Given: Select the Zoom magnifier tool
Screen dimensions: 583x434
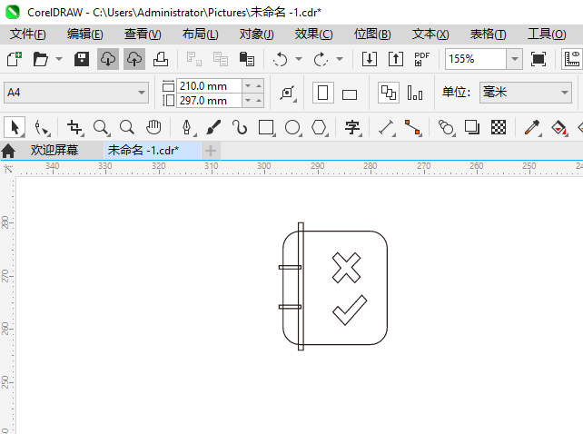Looking at the screenshot, I should [101, 127].
